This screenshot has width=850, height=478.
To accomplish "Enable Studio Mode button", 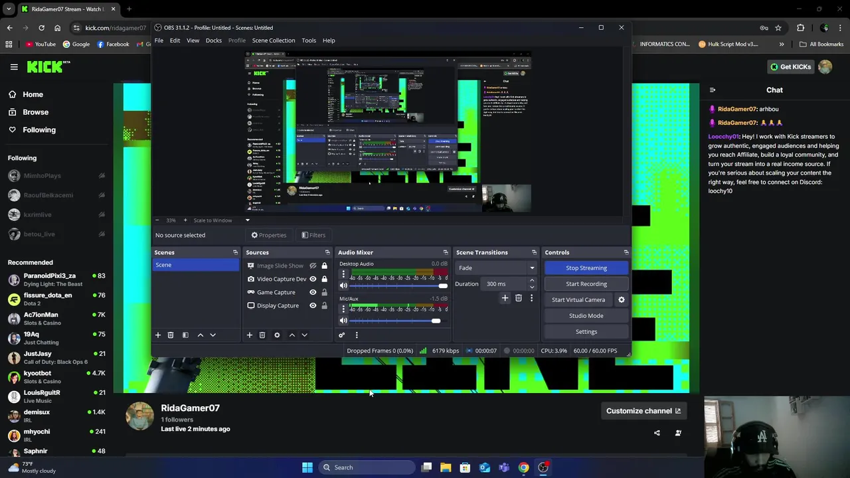I will (586, 316).
